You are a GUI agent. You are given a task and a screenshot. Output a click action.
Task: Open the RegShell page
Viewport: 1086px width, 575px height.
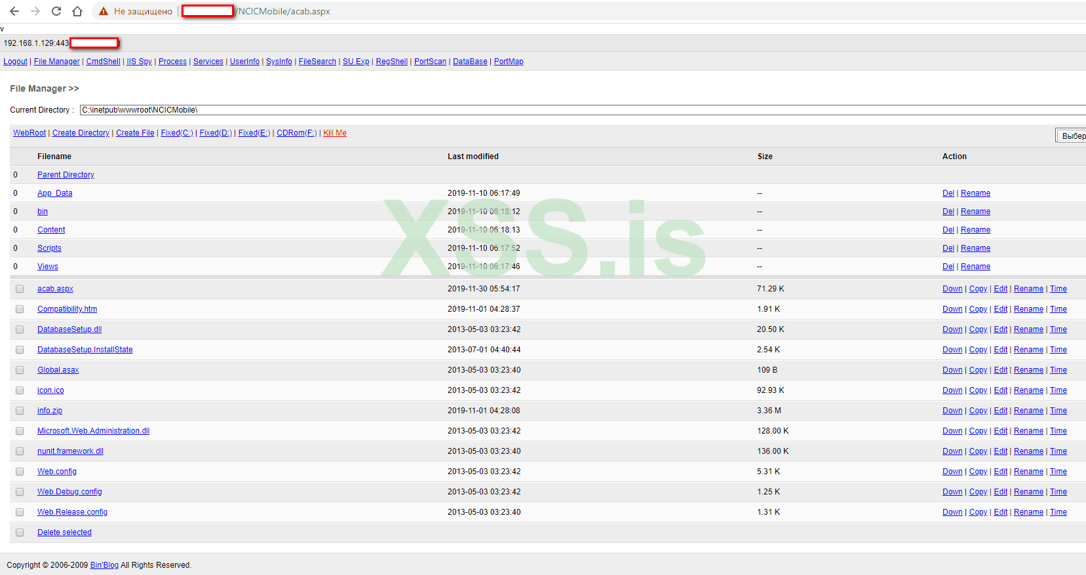click(x=392, y=62)
